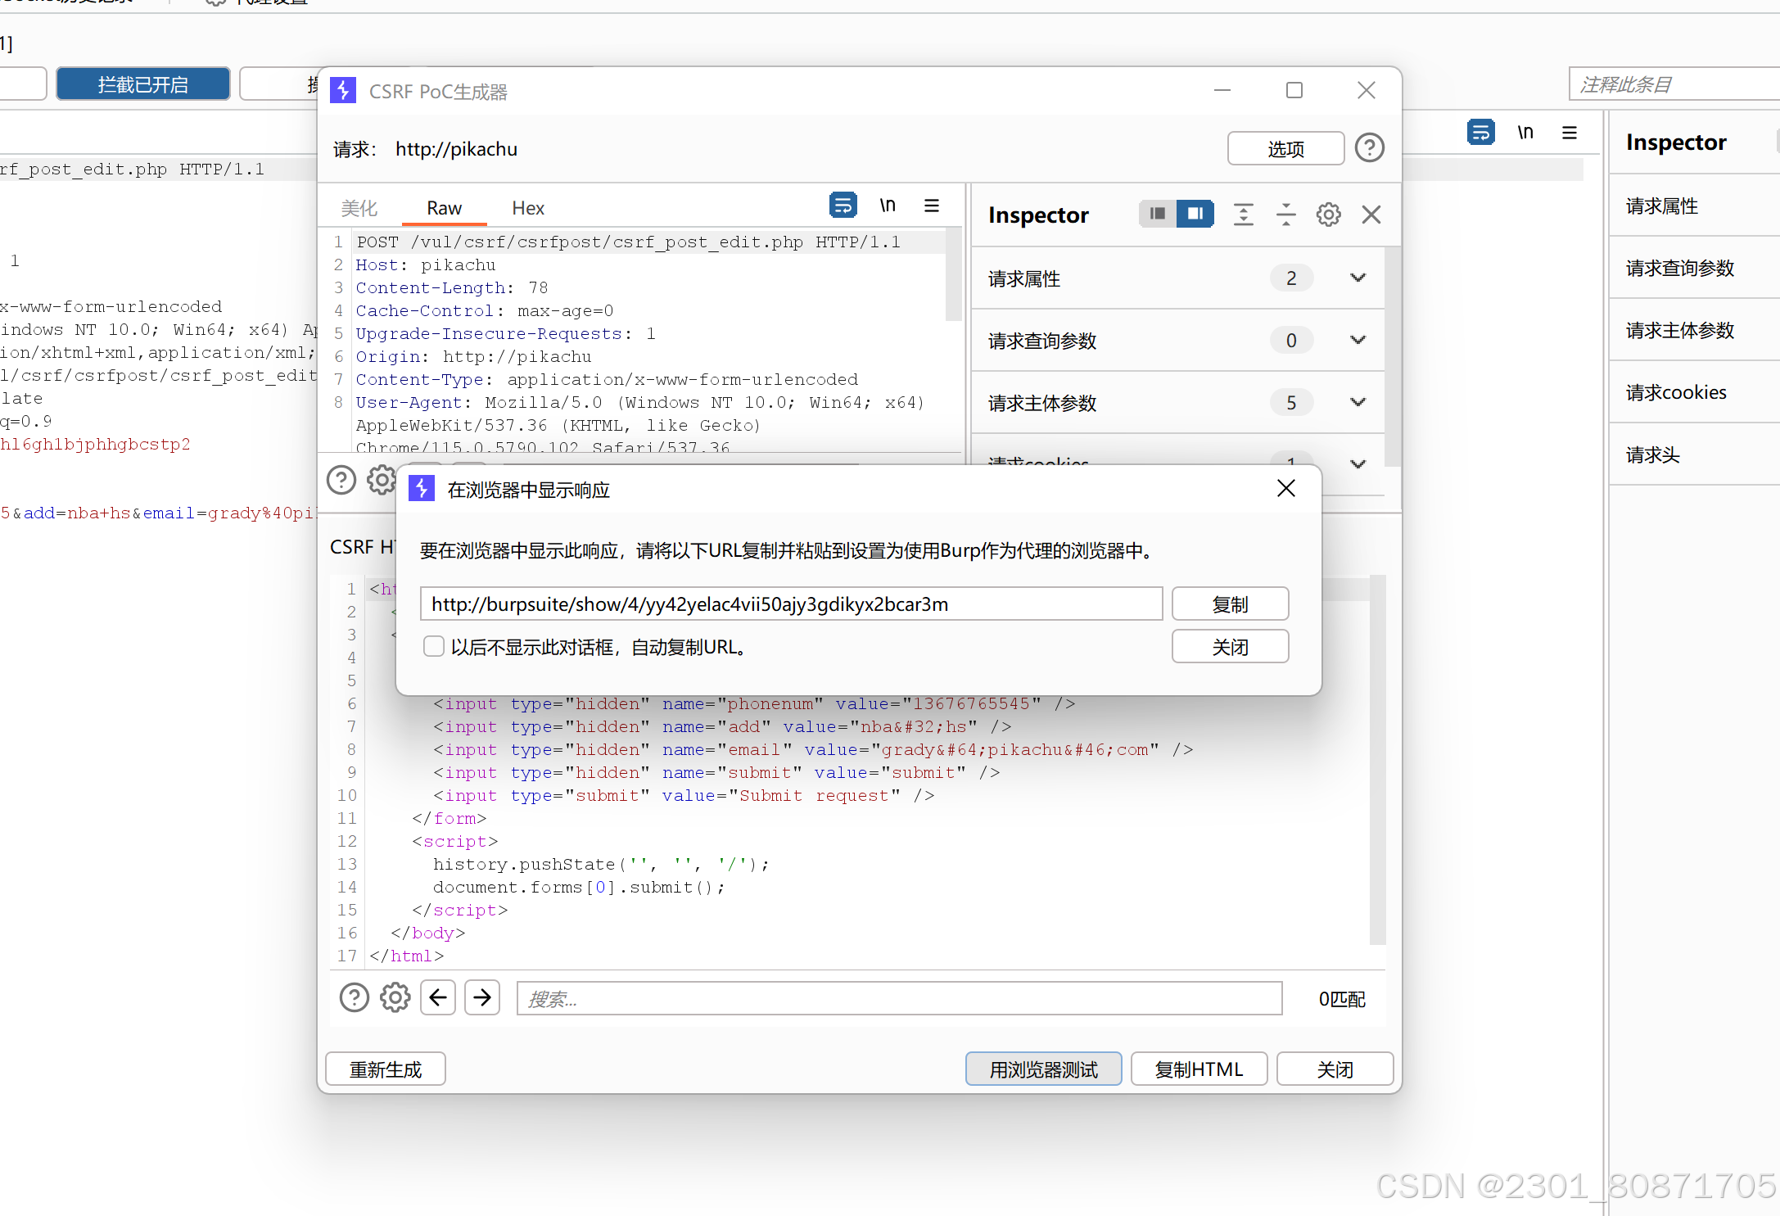
Task: Click the word wrap icon in PoC request editor
Action: pos(843,206)
